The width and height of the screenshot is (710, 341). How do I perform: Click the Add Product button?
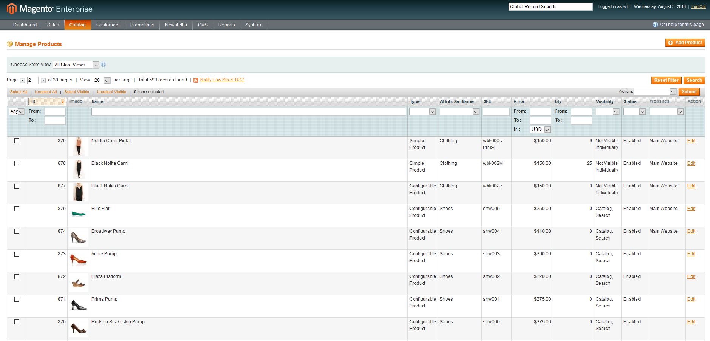pos(685,43)
